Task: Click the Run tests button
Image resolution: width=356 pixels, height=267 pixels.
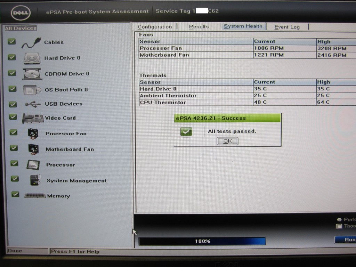Action: click(345, 240)
